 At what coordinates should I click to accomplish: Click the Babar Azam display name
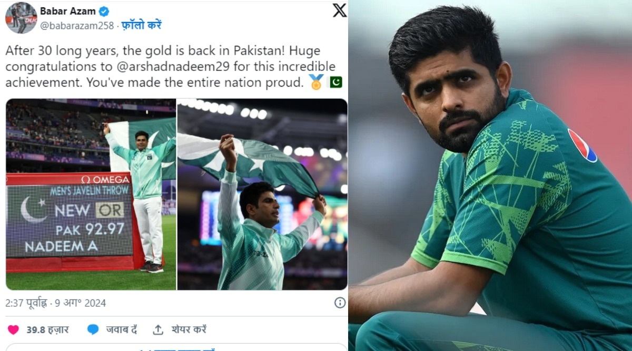click(68, 11)
